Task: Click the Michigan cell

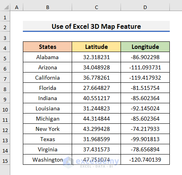Action: (x=48, y=119)
